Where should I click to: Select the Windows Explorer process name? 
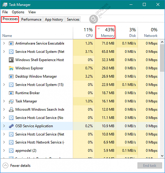tap(29, 68)
